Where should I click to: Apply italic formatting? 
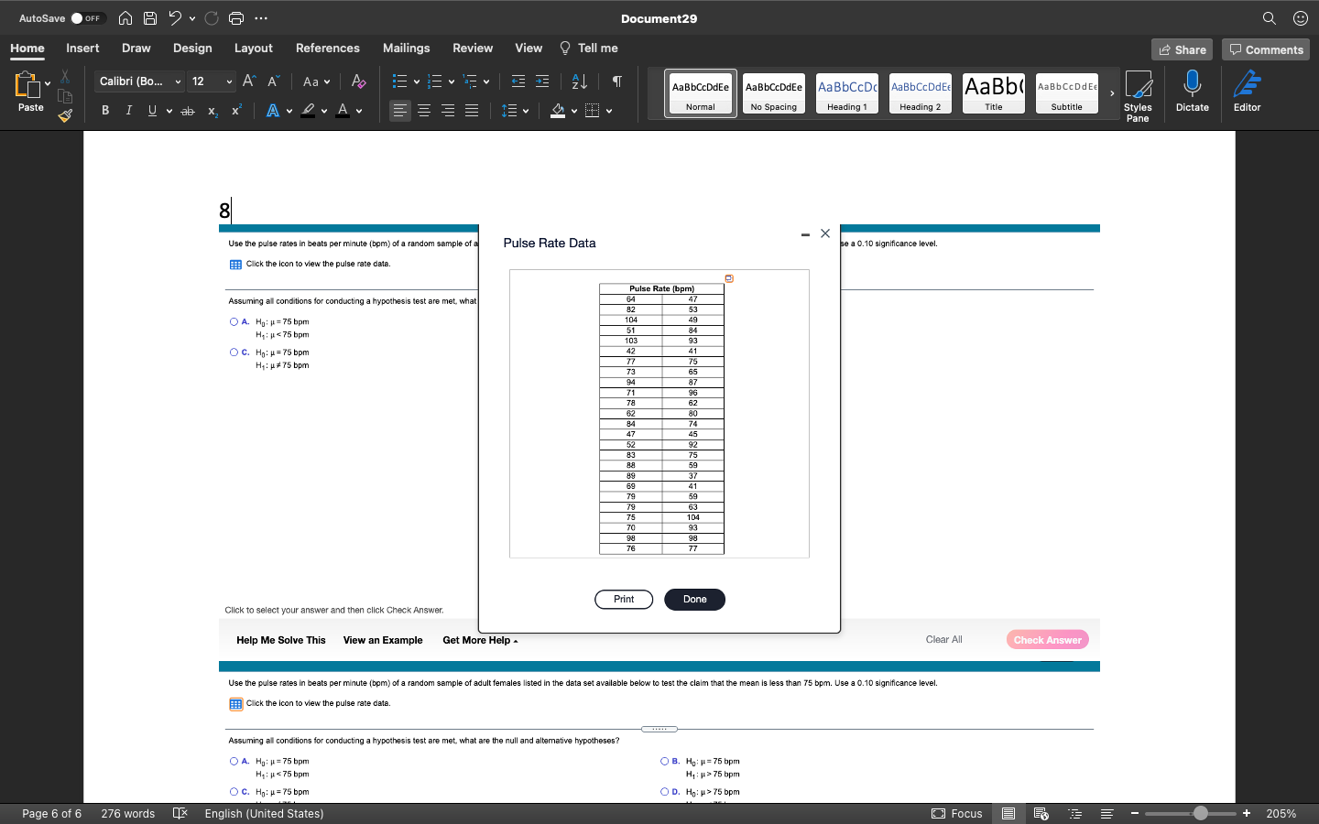pos(128,110)
